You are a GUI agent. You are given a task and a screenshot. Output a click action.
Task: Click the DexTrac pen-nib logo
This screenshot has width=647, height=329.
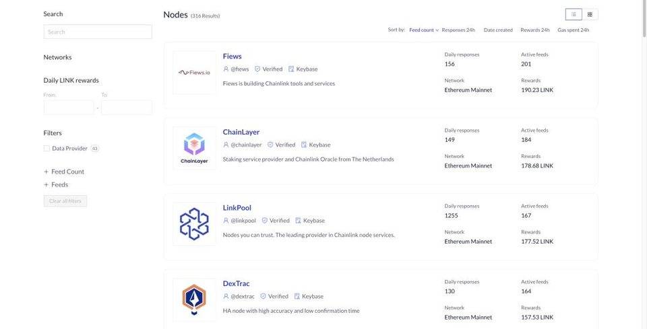tap(194, 300)
